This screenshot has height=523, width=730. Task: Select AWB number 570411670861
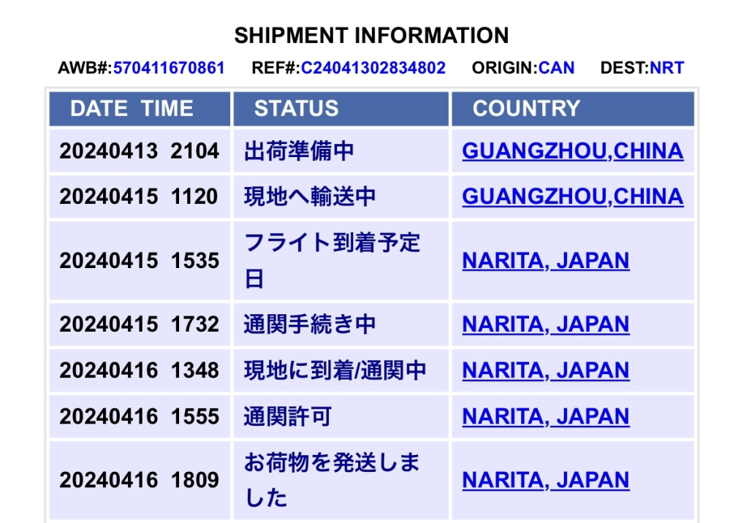point(169,68)
